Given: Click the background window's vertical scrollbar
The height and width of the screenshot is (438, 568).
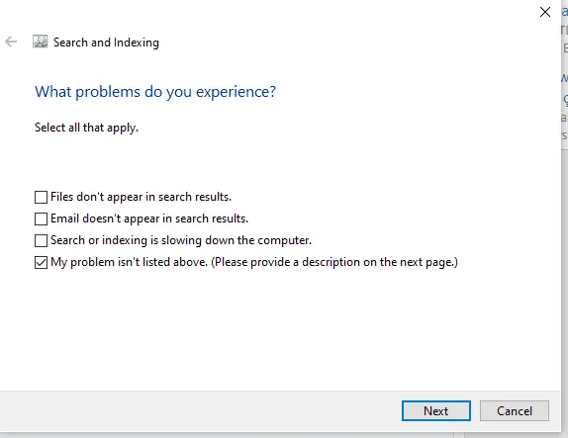Looking at the screenshot, I should [565, 290].
